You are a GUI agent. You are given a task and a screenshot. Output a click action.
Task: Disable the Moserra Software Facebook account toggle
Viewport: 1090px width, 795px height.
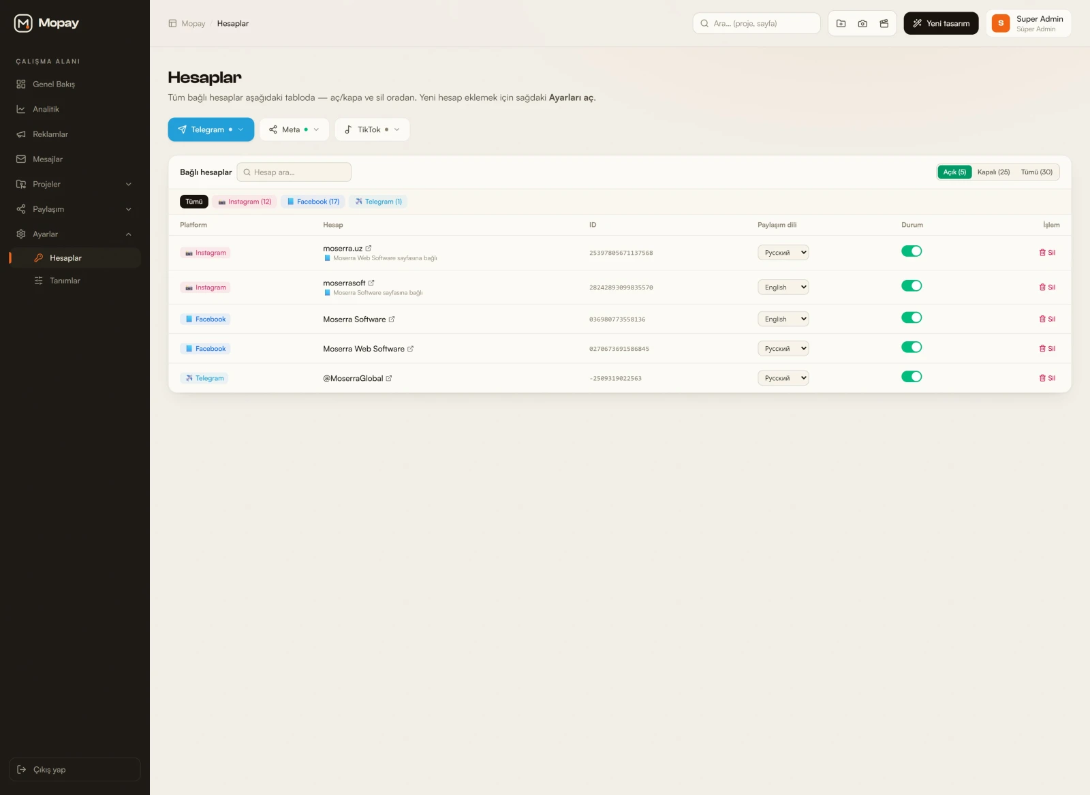click(x=912, y=317)
